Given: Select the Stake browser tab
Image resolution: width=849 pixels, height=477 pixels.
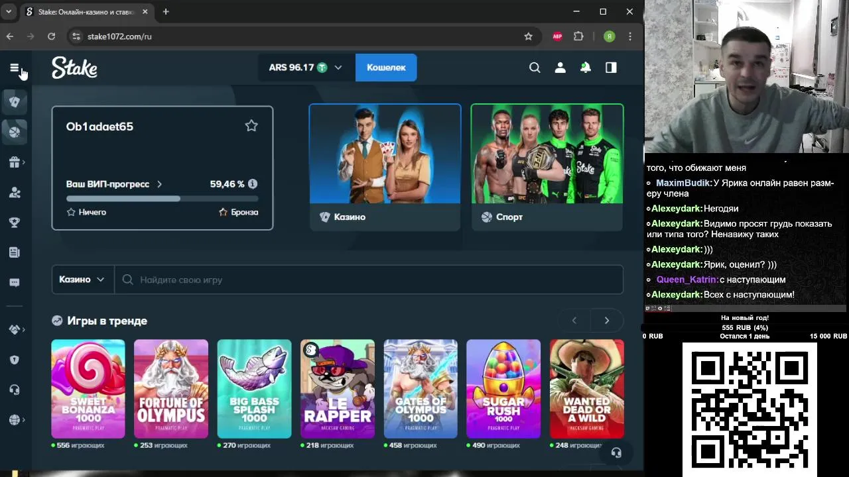Looking at the screenshot, I should pyautogui.click(x=86, y=11).
